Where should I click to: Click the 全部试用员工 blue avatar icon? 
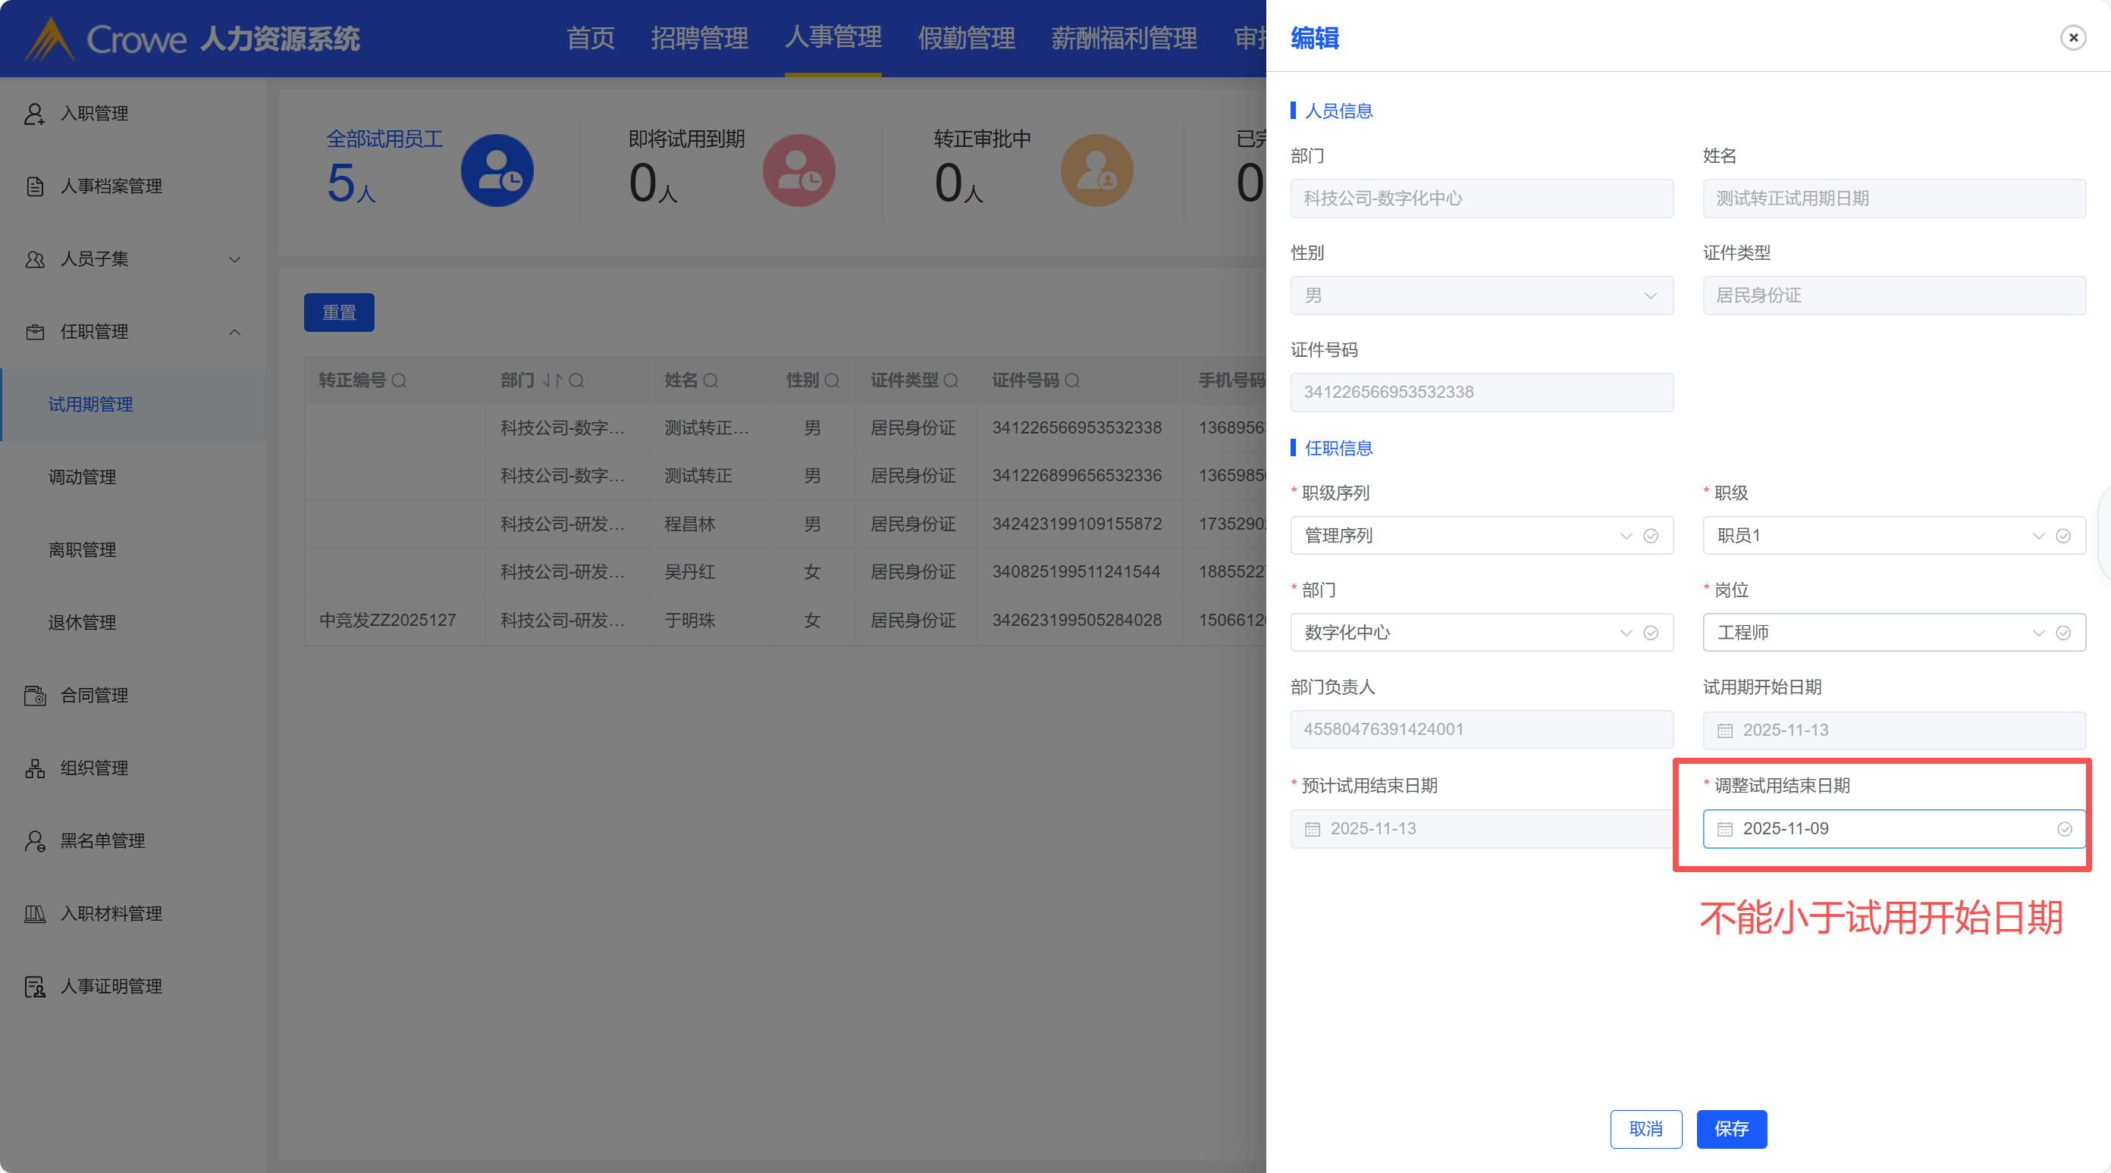(497, 170)
